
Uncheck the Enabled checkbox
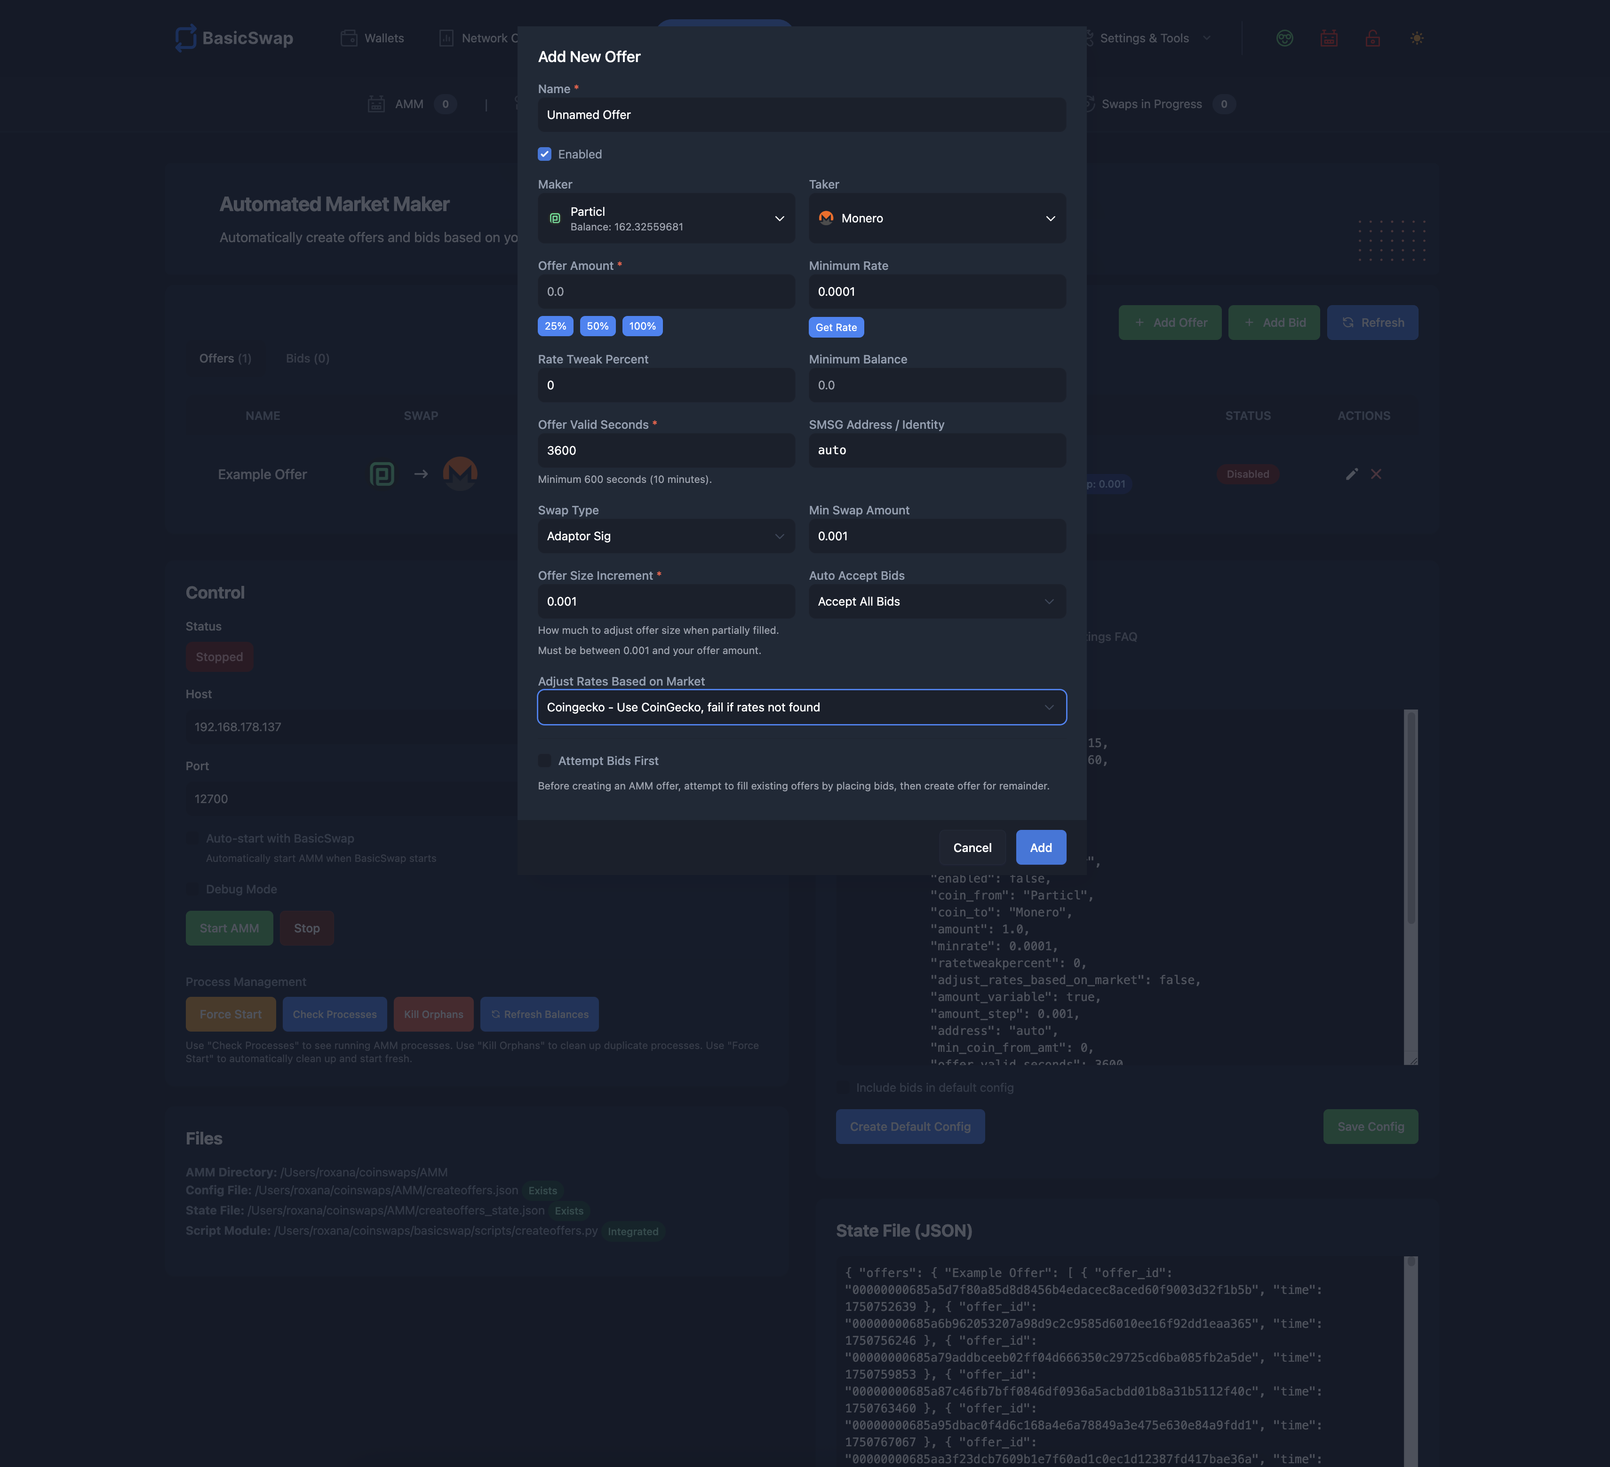(545, 154)
